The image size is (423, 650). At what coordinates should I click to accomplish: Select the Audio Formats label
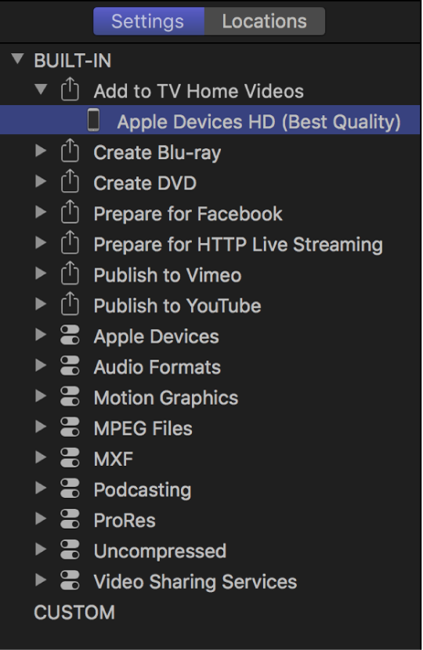pos(157,367)
